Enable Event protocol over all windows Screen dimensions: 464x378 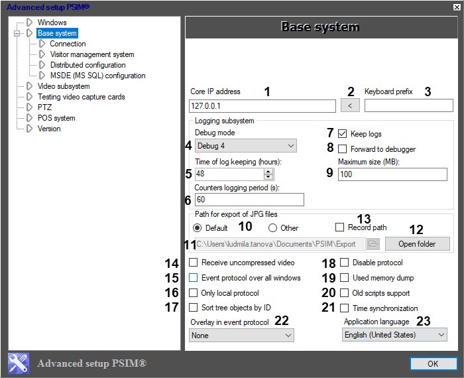(x=194, y=277)
